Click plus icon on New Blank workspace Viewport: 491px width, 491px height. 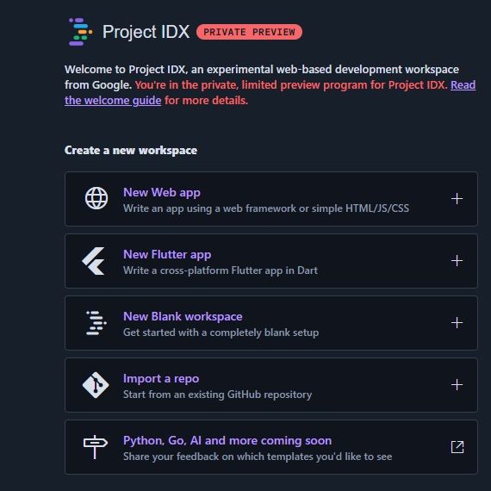point(457,322)
